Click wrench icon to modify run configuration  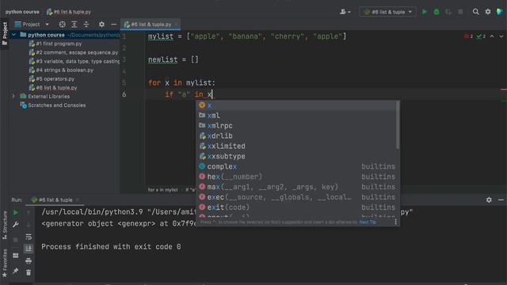[16, 225]
